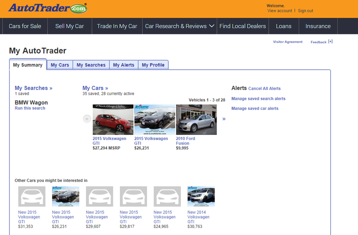This screenshot has width=358, height=235.
Task: Open Manage saved search alerts
Action: click(x=259, y=99)
